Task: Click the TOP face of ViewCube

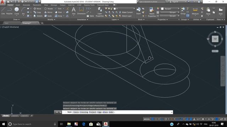Action: (x=215, y=39)
